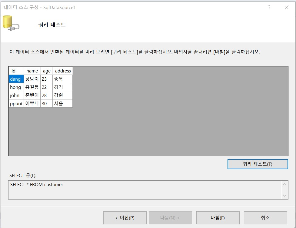The height and width of the screenshot is (228, 296).
Task: Select the age cell showing 23
Action: pos(46,79)
